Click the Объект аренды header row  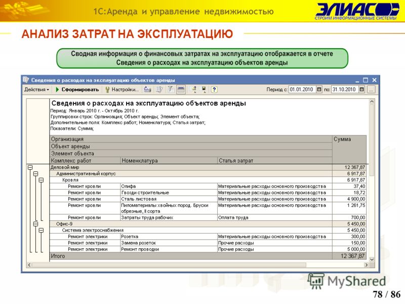tap(191, 146)
